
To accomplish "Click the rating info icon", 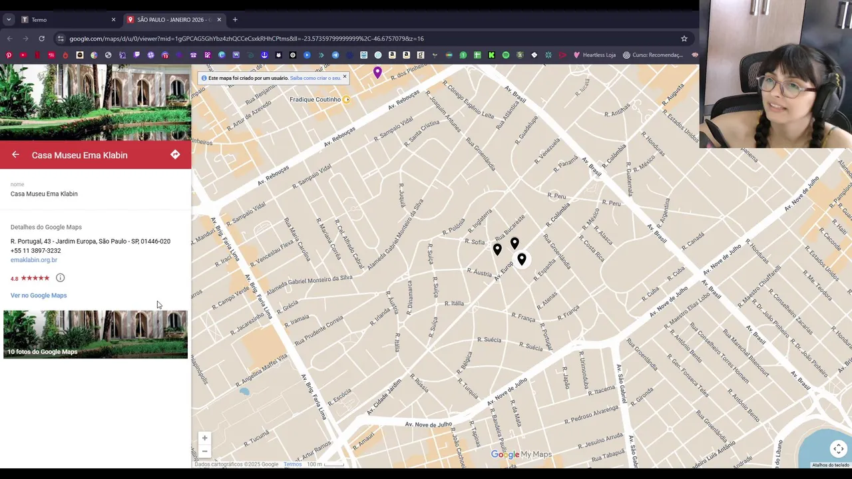I will 60,278.
